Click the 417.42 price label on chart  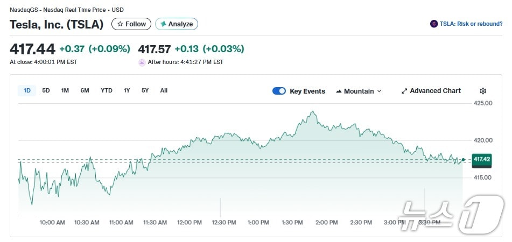point(481,159)
